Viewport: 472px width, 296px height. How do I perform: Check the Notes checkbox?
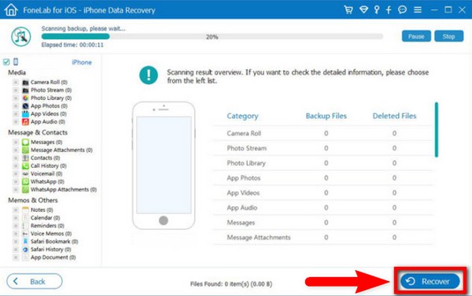point(16,209)
